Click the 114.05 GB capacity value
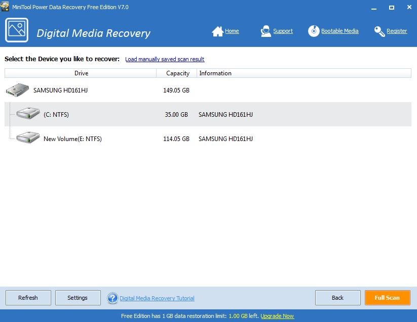The height and width of the screenshot is (322, 417). pos(176,139)
